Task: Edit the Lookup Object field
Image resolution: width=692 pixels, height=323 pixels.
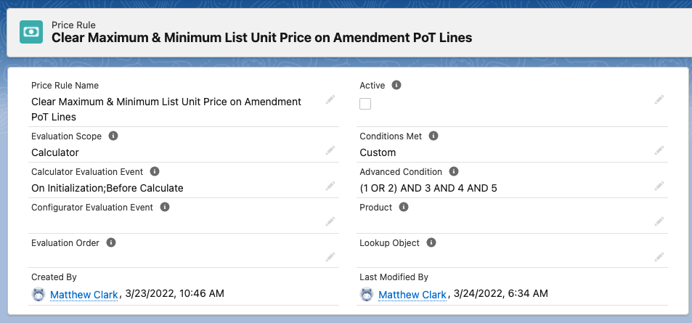Action: pyautogui.click(x=659, y=256)
